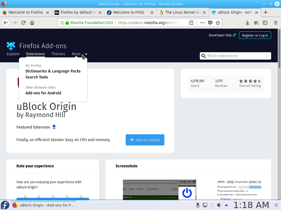The width and height of the screenshot is (281, 210).
Task: Show hidden system tray icons arrow
Action: (x=226, y=205)
